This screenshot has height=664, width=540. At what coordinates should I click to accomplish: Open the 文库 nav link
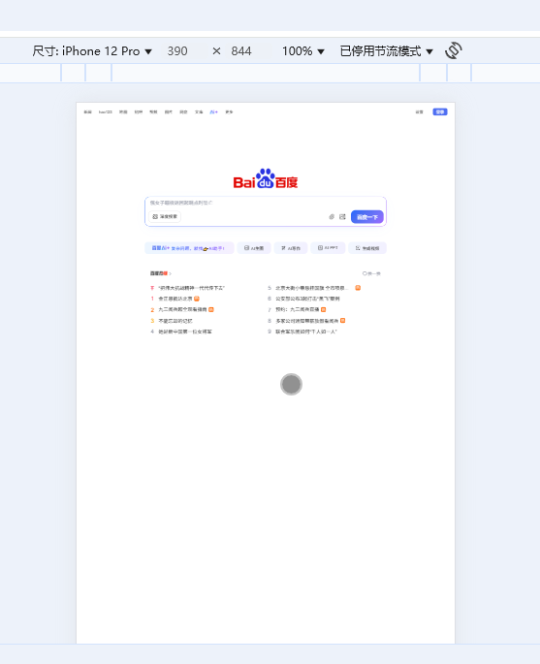(199, 112)
